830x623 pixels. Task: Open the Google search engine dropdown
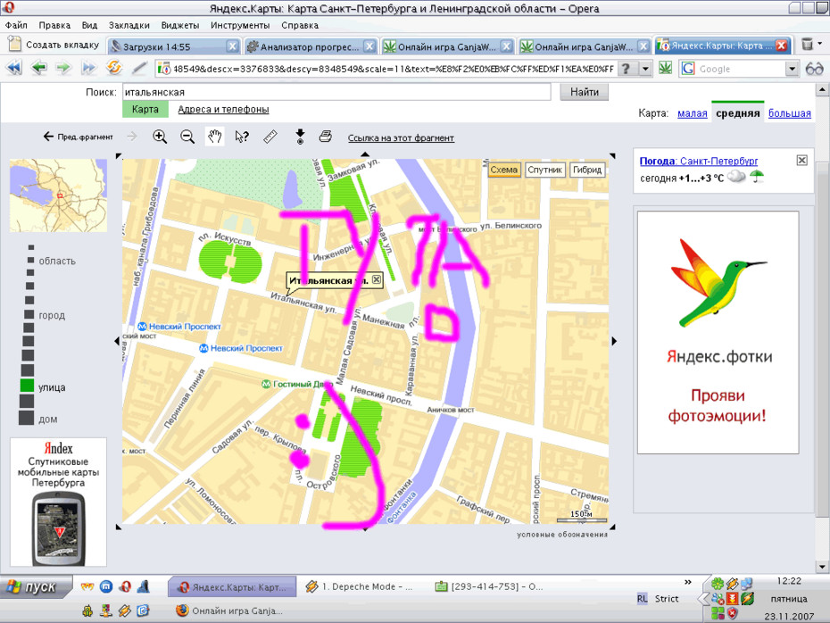point(792,69)
